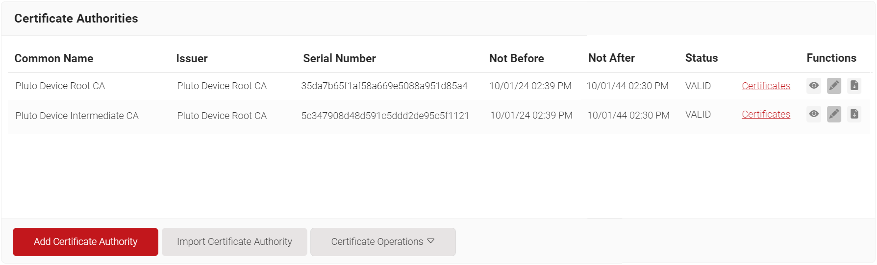Edit the Pluto Device Root CA entry
The width and height of the screenshot is (877, 265).
pyautogui.click(x=834, y=86)
